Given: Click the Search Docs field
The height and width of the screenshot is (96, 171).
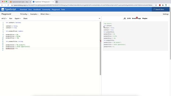Looking at the screenshot, I should (161, 10).
